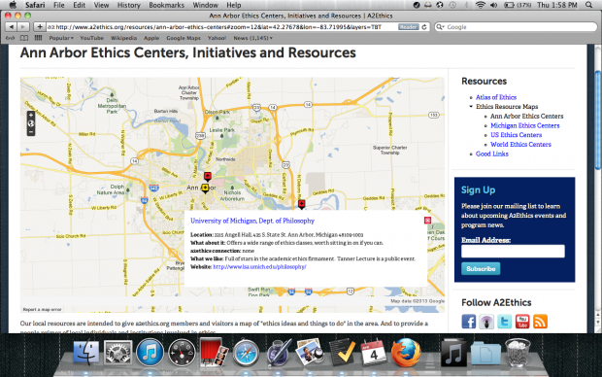The width and height of the screenshot is (602, 377).
Task: Go back with Safari's back arrow
Action: [12, 27]
